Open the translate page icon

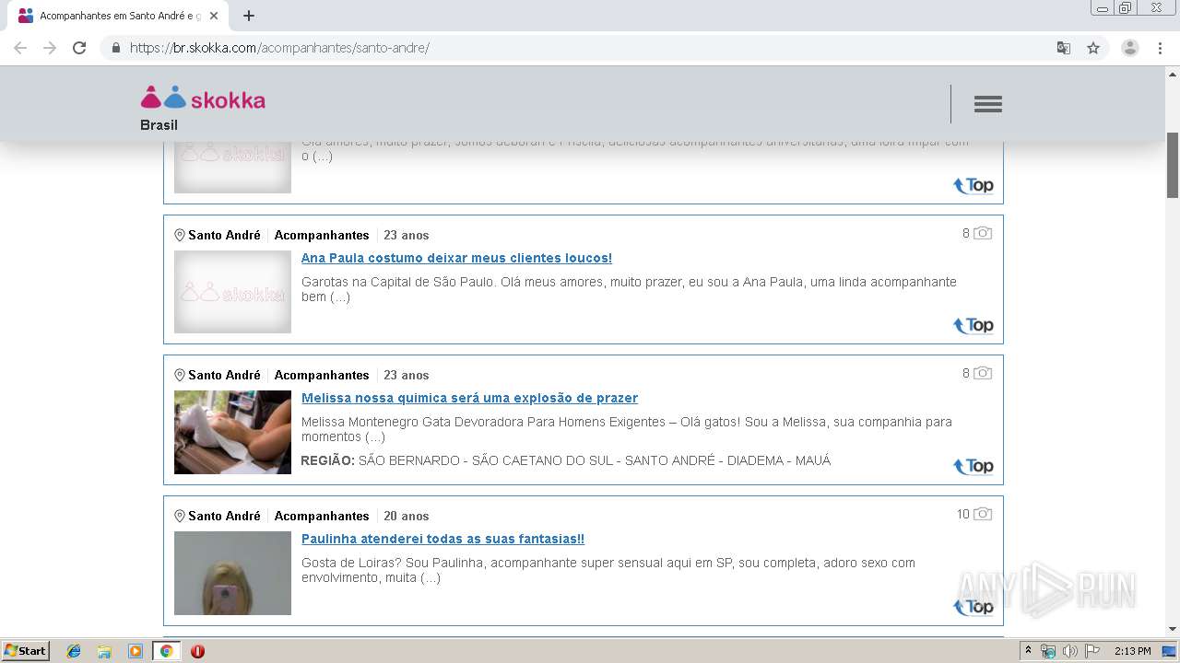pyautogui.click(x=1063, y=48)
